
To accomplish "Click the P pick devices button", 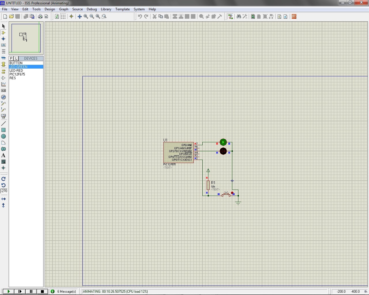I will (x=11, y=58).
